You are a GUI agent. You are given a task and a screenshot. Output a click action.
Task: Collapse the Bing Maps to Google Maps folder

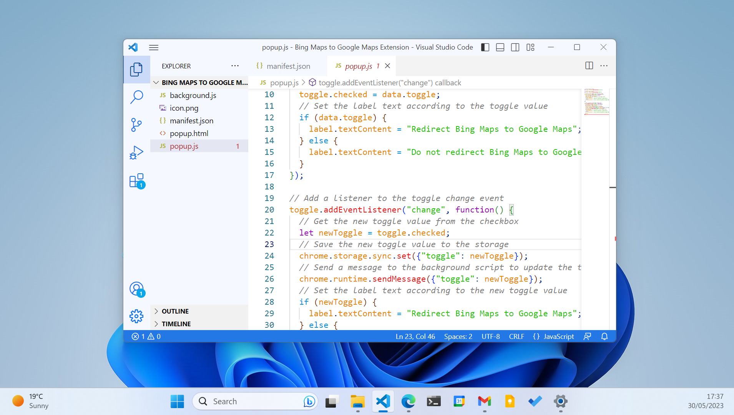(x=199, y=83)
